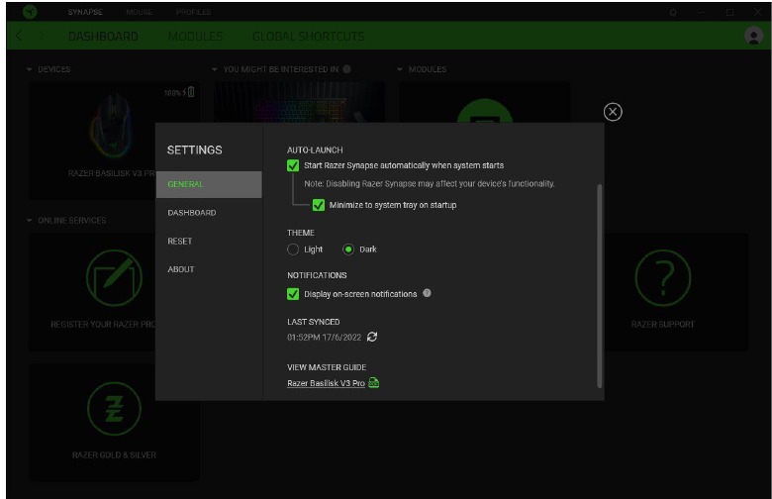Open the green module icon under Modules

[x=485, y=111]
